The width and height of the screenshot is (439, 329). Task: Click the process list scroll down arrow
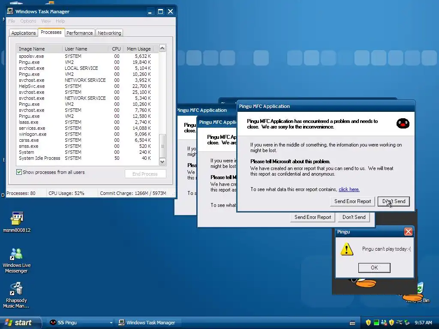[x=162, y=162]
